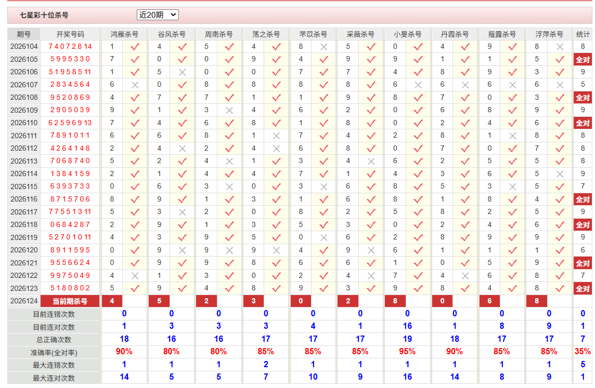The image size is (595, 388).
Task: Click 统计 all-correct rate 35%
Action: click(583, 352)
